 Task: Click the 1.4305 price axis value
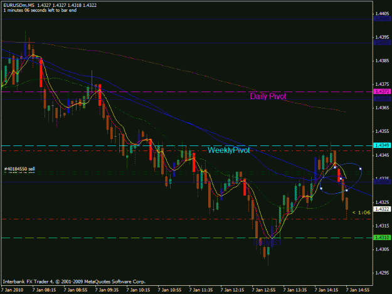383,249
